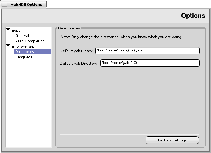Click the note about changing directories
211x153 pixels.
click(x=121, y=37)
